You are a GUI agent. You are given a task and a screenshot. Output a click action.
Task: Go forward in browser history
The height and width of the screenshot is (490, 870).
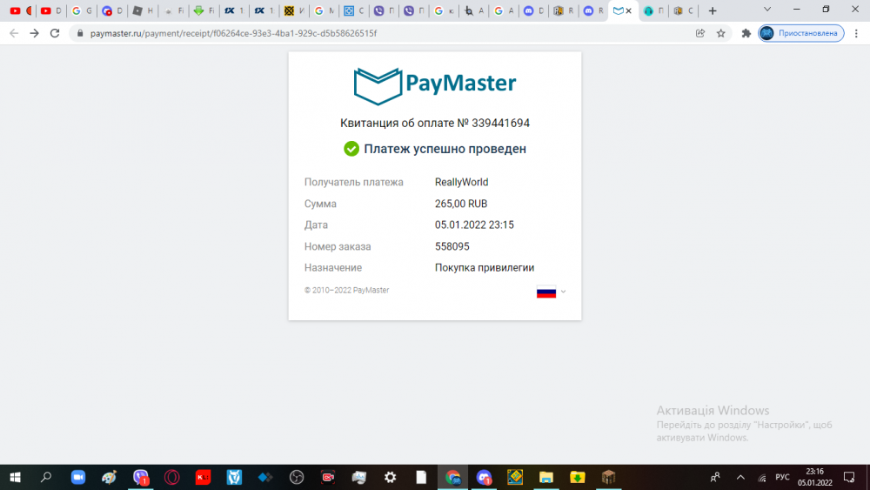[x=35, y=33]
